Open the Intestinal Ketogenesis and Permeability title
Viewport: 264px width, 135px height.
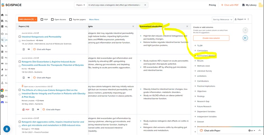tap(41, 36)
